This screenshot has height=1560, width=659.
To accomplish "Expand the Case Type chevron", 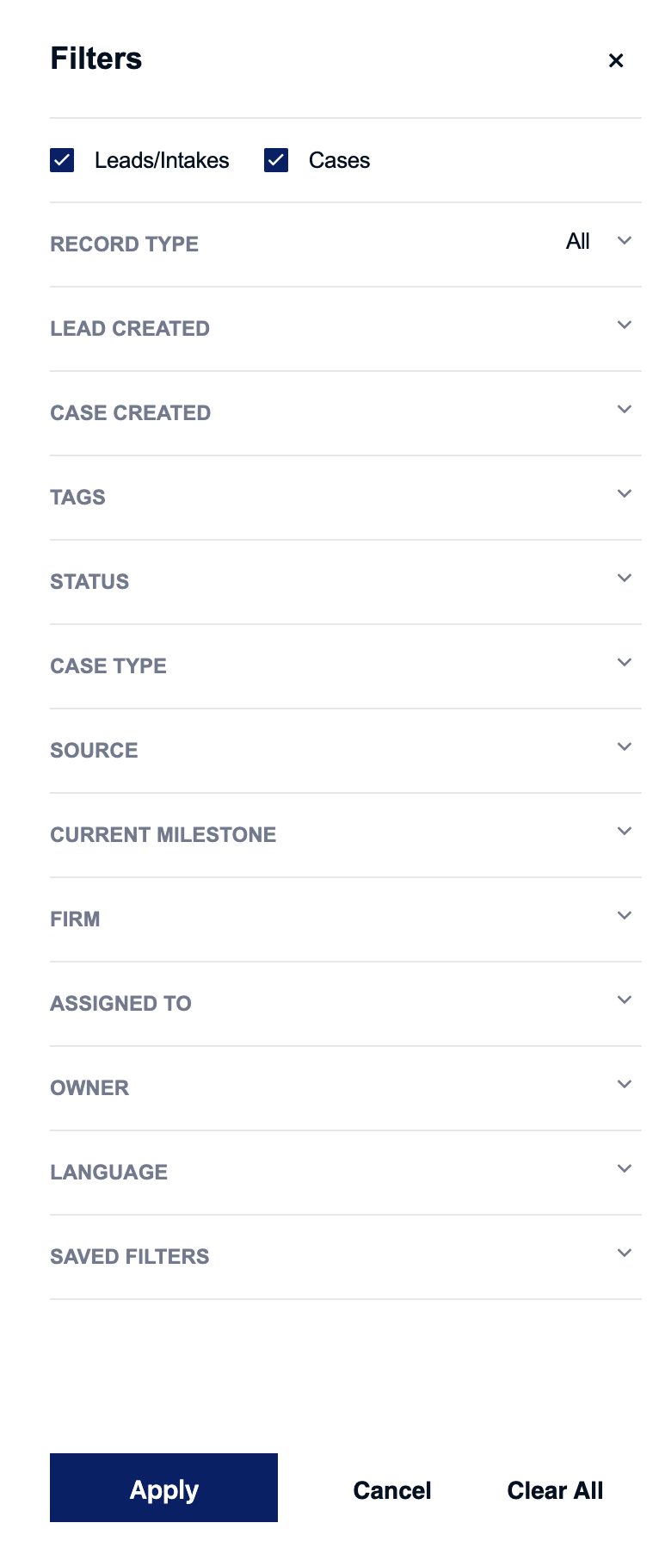I will [625, 662].
